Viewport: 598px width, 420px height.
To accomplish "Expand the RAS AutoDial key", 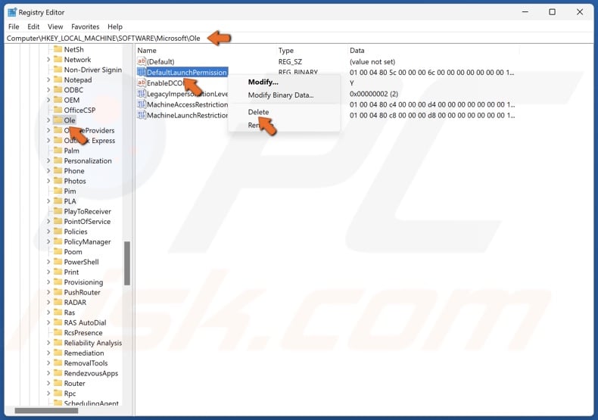I will 48,322.
